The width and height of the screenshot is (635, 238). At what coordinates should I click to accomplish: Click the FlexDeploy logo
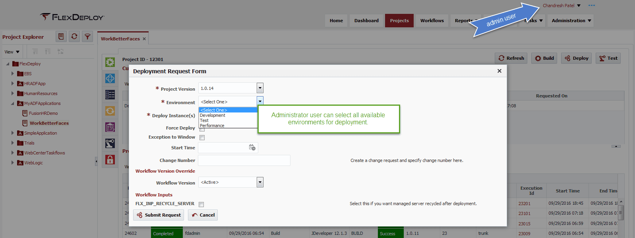click(72, 17)
